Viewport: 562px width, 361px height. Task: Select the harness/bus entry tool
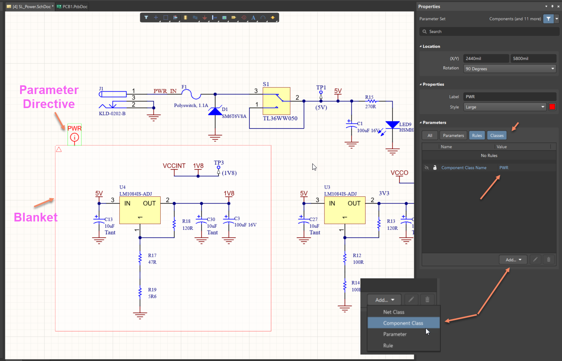point(214,17)
